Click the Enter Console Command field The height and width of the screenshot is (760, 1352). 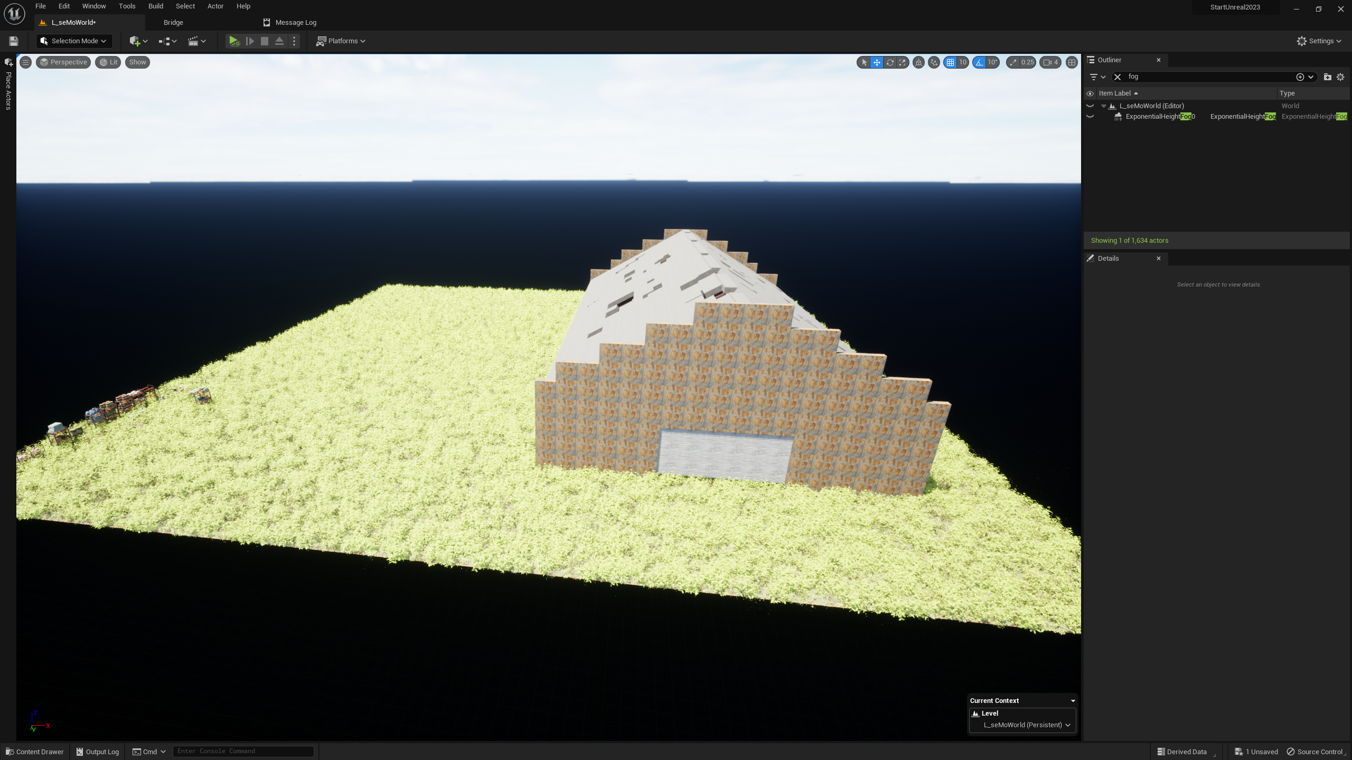[243, 751]
